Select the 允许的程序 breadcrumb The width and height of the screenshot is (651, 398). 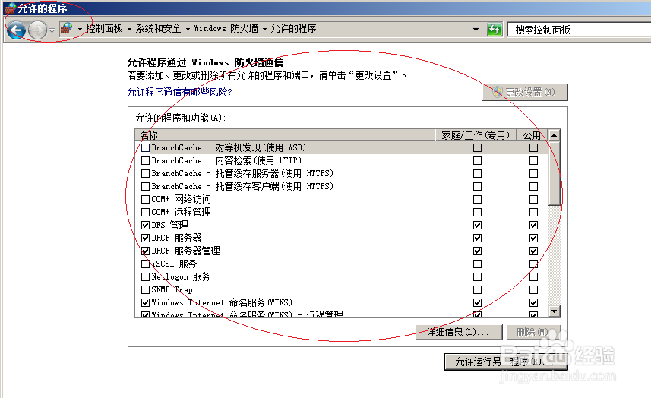tap(293, 29)
